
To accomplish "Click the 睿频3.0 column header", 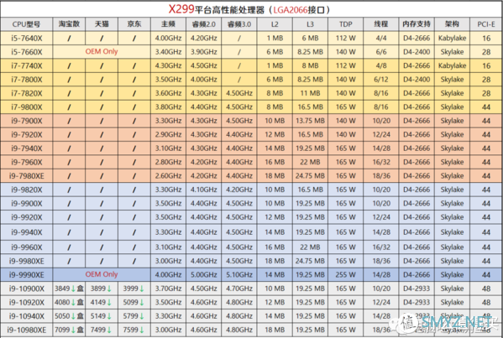I will pos(239,24).
